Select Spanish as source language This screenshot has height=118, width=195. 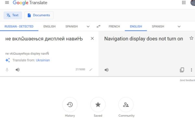click(71, 26)
